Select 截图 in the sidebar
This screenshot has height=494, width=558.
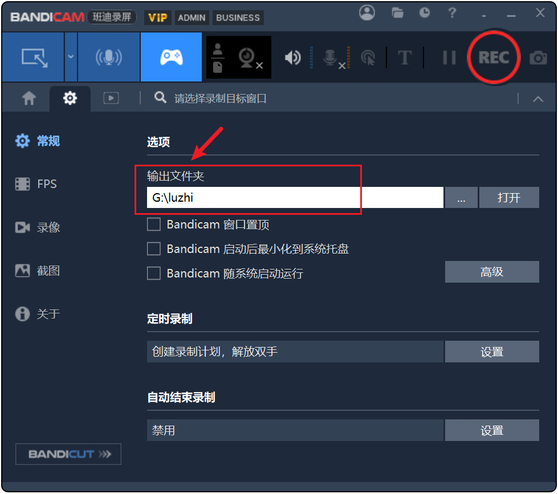pyautogui.click(x=38, y=271)
